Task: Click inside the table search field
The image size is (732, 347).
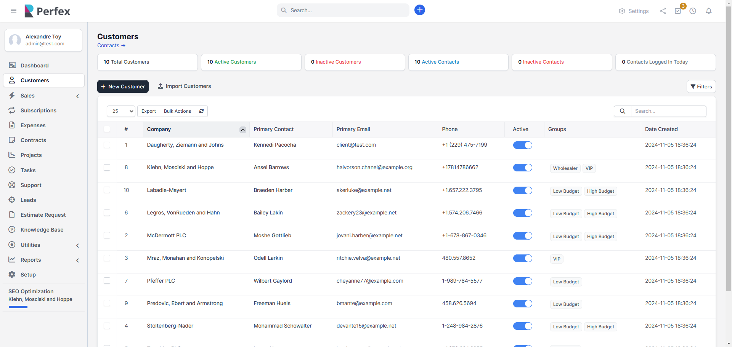Action: (x=669, y=111)
